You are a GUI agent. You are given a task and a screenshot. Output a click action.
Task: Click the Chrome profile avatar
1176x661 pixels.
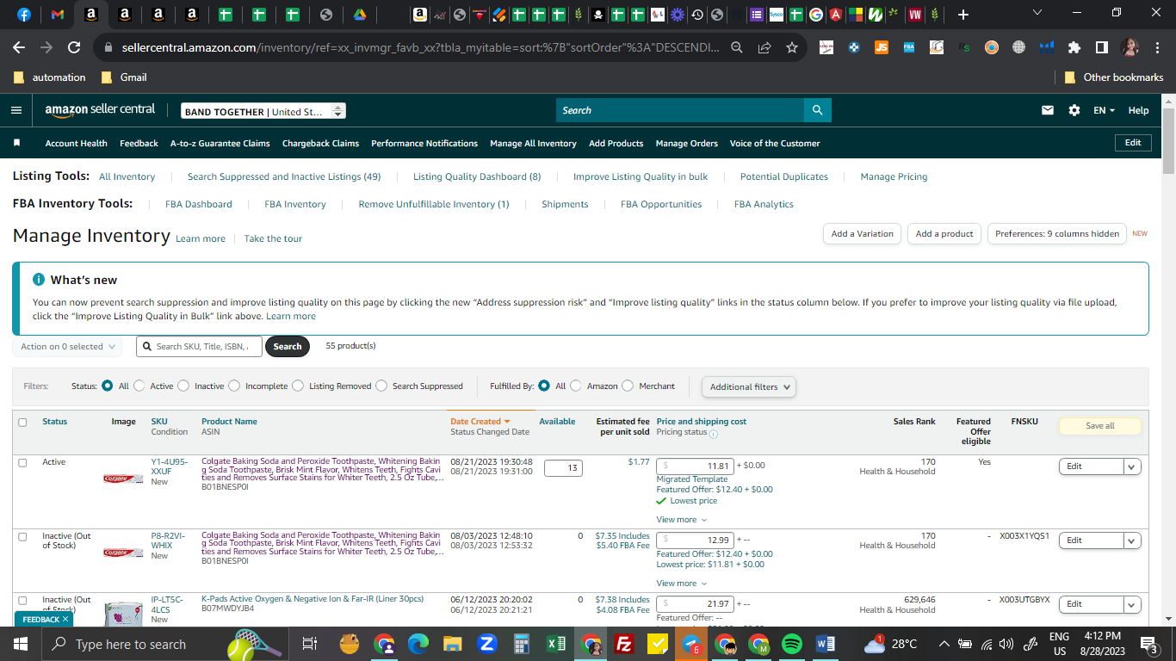coord(1130,47)
